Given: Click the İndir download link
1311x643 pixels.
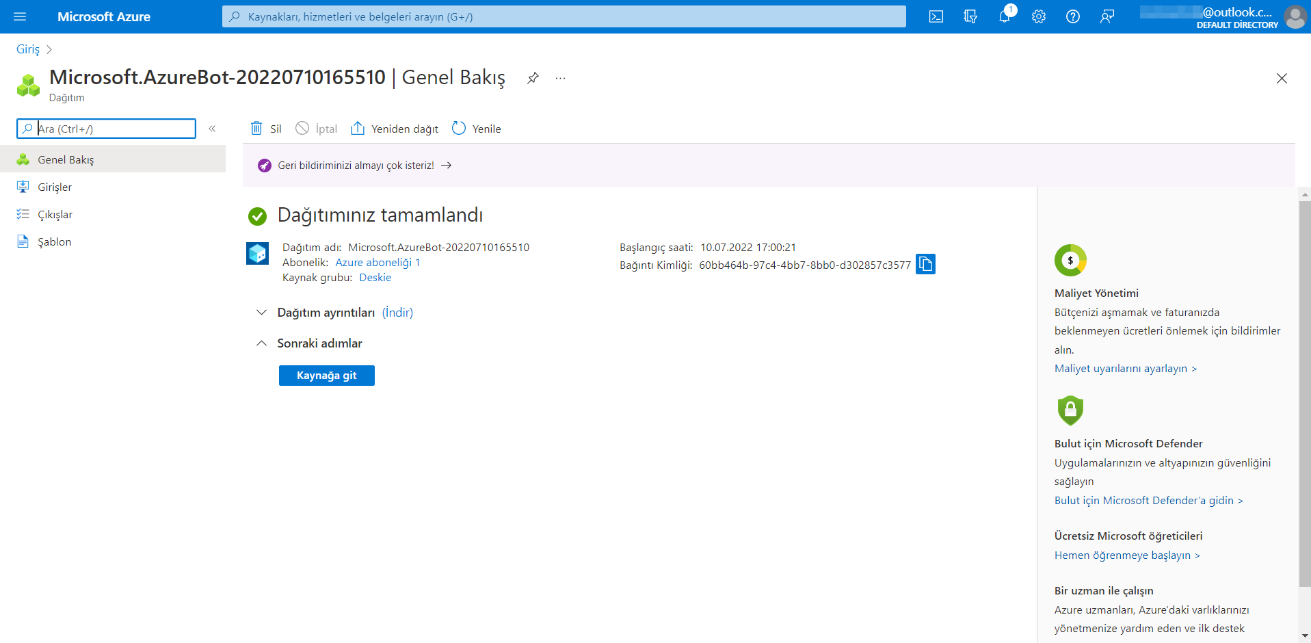Looking at the screenshot, I should [397, 313].
